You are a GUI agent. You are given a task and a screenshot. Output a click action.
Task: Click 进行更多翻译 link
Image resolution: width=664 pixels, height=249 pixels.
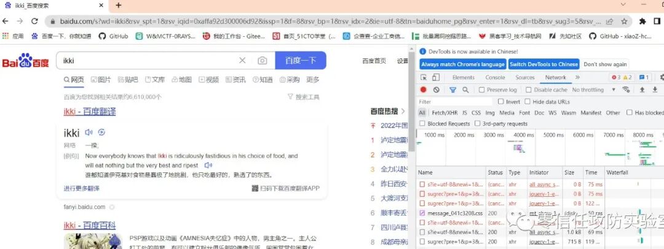click(x=82, y=188)
